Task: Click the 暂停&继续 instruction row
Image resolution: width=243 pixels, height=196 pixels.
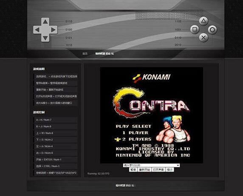Action: (x=56, y=83)
